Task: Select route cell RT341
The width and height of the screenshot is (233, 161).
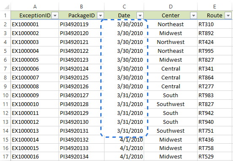Action: (215, 68)
